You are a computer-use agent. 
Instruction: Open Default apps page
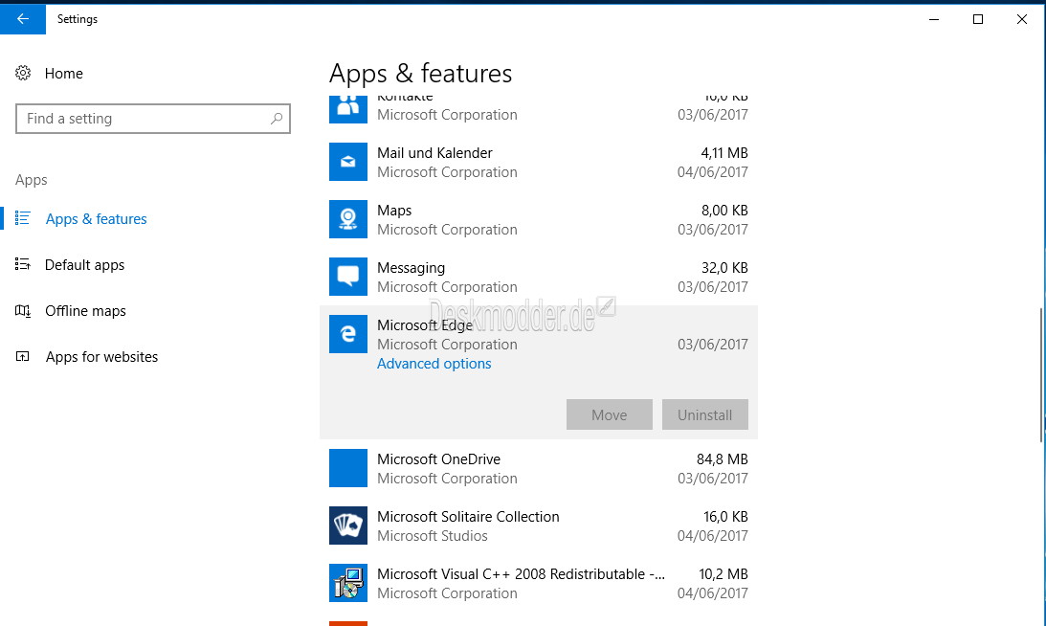click(x=85, y=265)
